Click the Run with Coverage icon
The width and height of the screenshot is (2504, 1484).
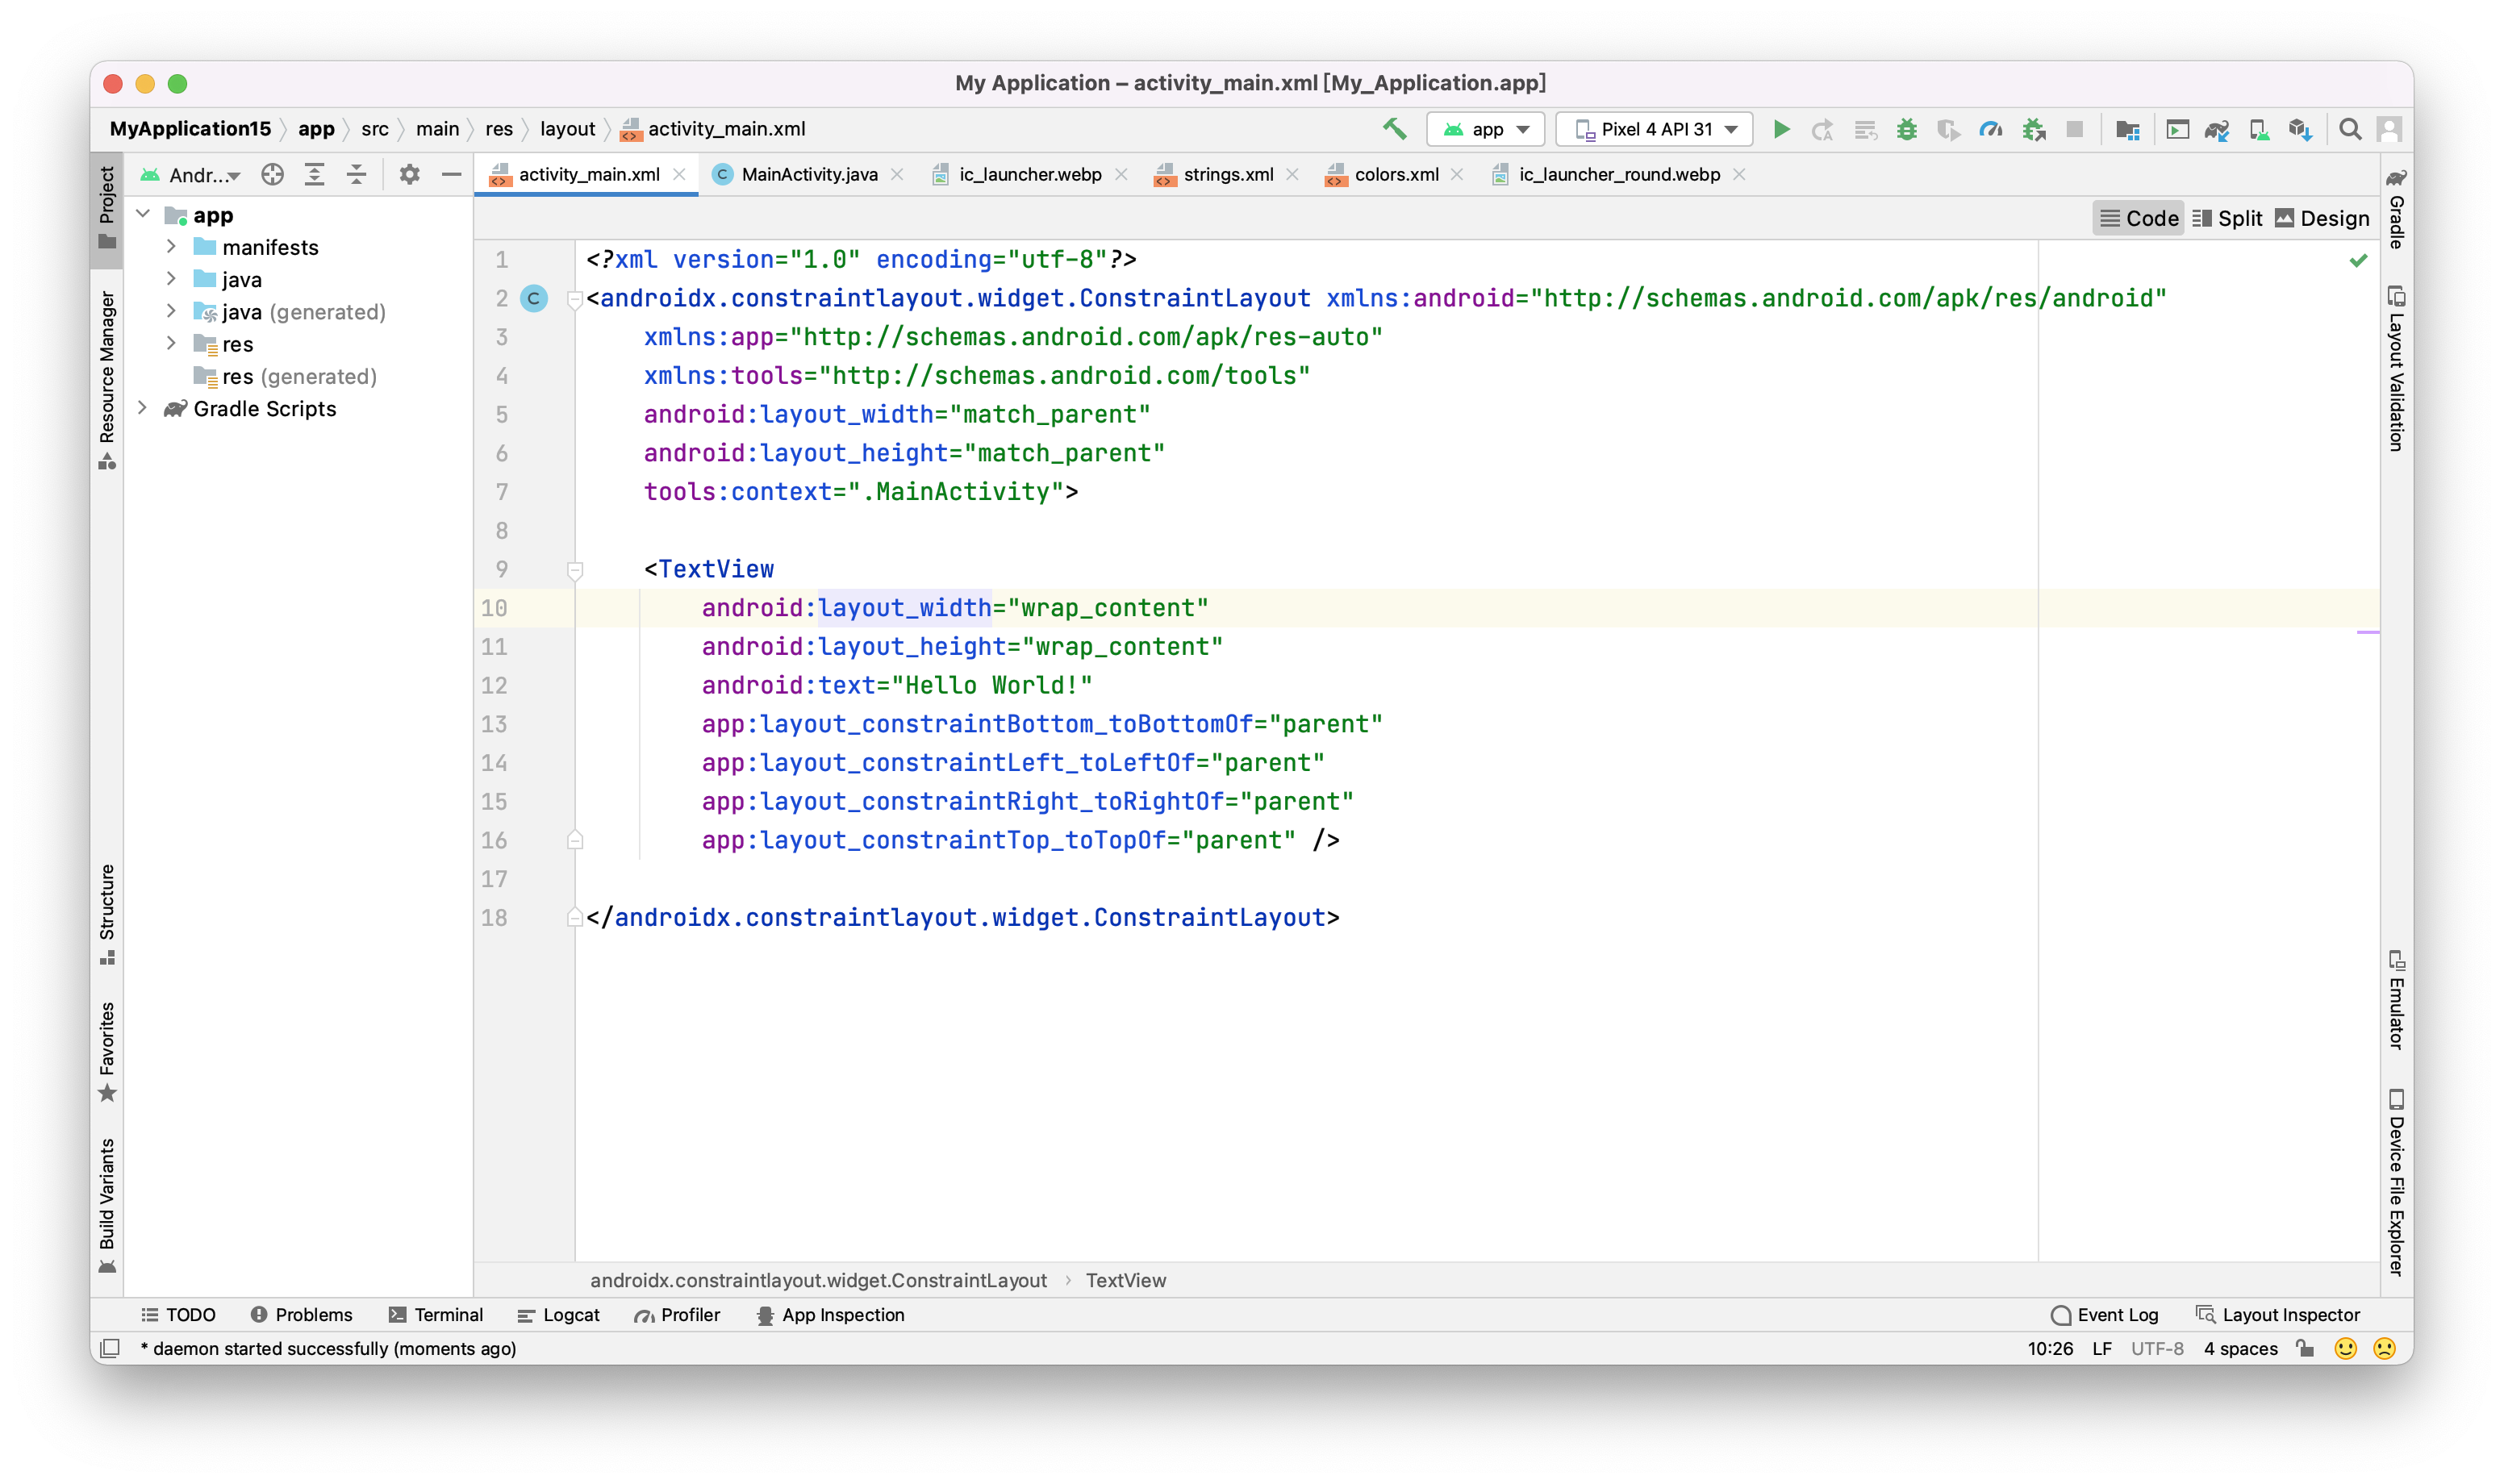click(x=1948, y=129)
